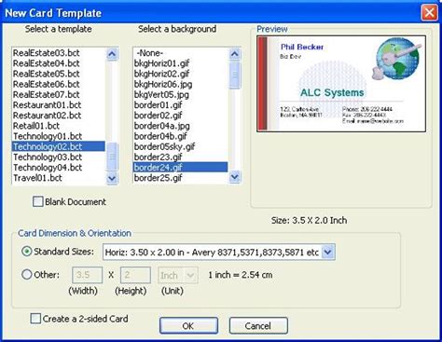Select -None- background option
442x342 pixels.
[180, 53]
